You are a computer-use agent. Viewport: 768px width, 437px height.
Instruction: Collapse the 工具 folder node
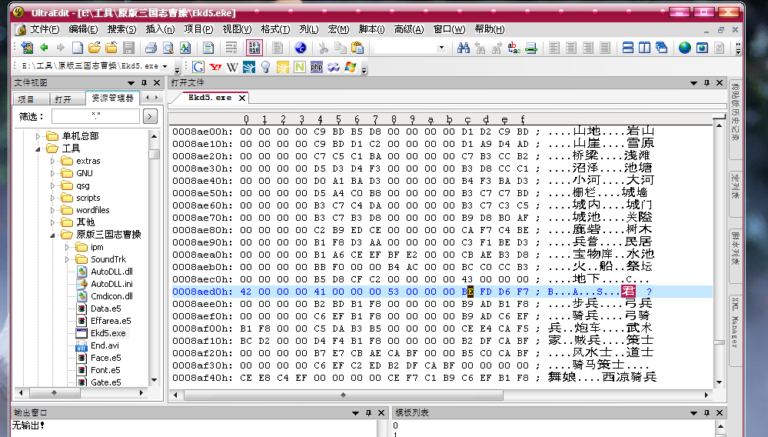[x=38, y=148]
